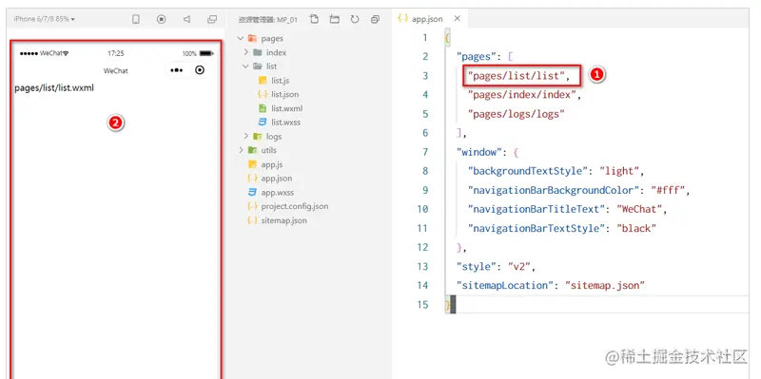Screen dimensions: 761x379
Task: Expand the logs folder
Action: click(x=246, y=136)
